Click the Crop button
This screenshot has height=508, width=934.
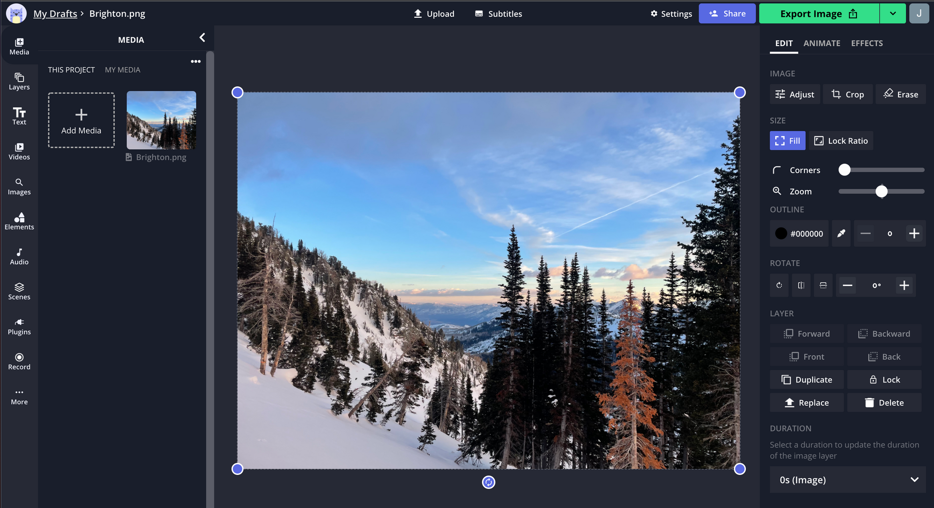tap(848, 94)
